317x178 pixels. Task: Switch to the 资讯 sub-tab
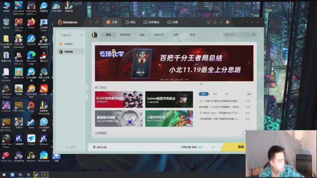click(x=109, y=35)
